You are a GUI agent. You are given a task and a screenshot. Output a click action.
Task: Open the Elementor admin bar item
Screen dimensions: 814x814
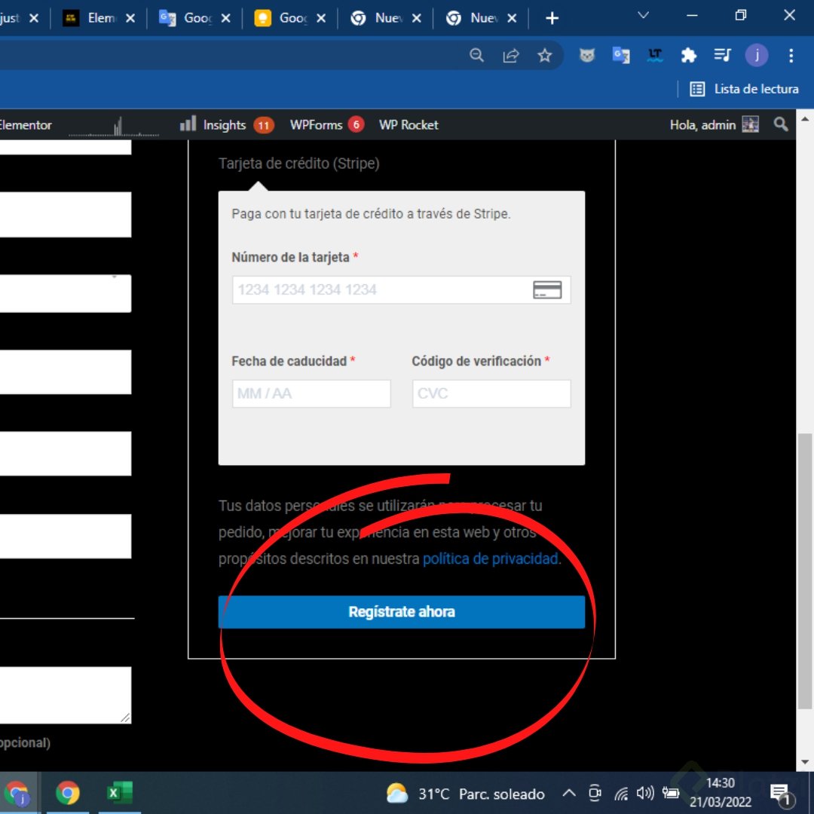[26, 124]
